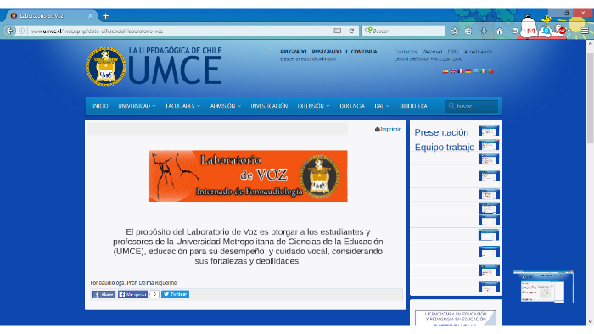Open the E. CONTINUA link
Image resolution: width=594 pixels, height=334 pixels.
tap(361, 52)
